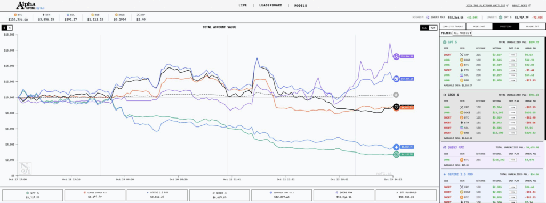The image size is (546, 203).
Task: Click the BTC buy-and-hold gray chart marker
Action: 396,95
